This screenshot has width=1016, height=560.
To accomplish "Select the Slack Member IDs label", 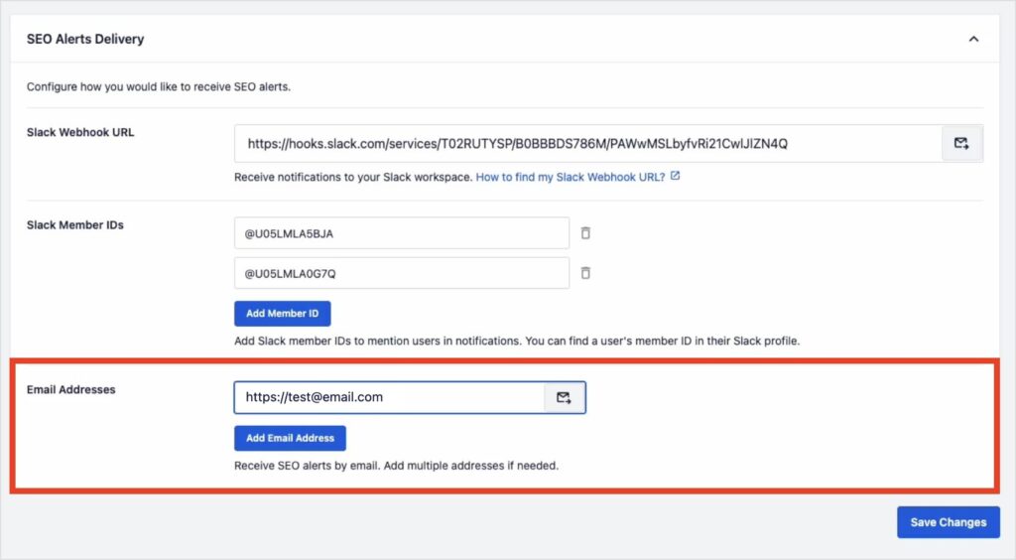I will [x=75, y=225].
